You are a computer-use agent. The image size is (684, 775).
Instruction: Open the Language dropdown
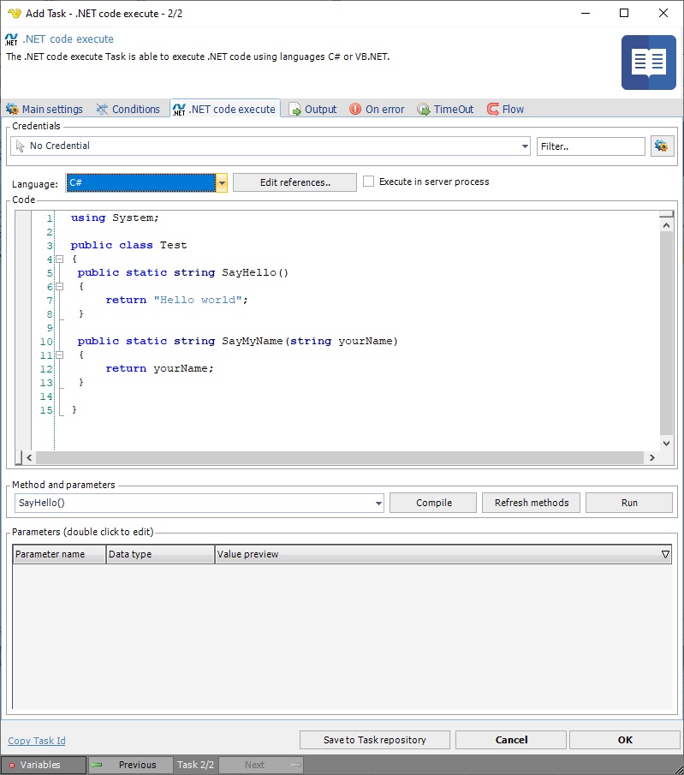click(222, 183)
